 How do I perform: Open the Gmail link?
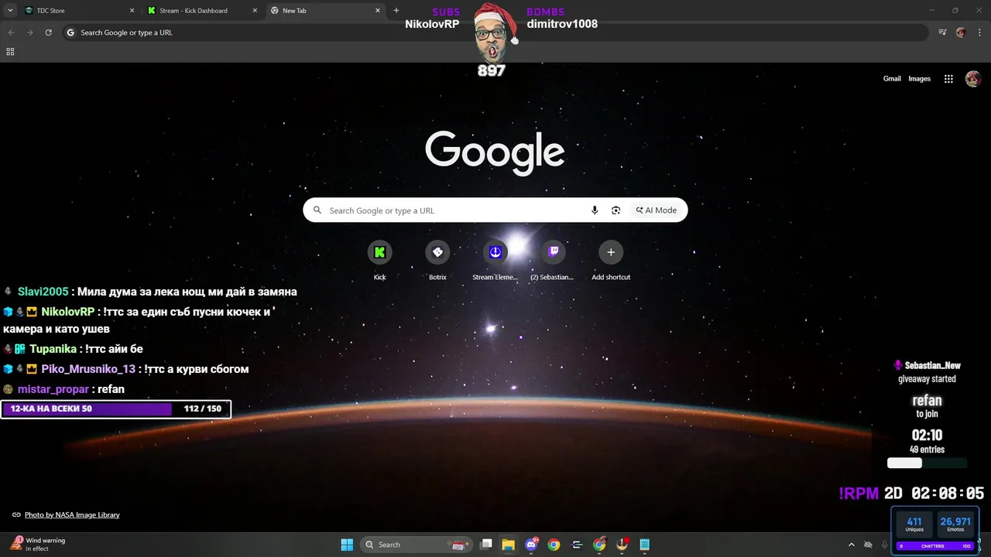click(892, 79)
